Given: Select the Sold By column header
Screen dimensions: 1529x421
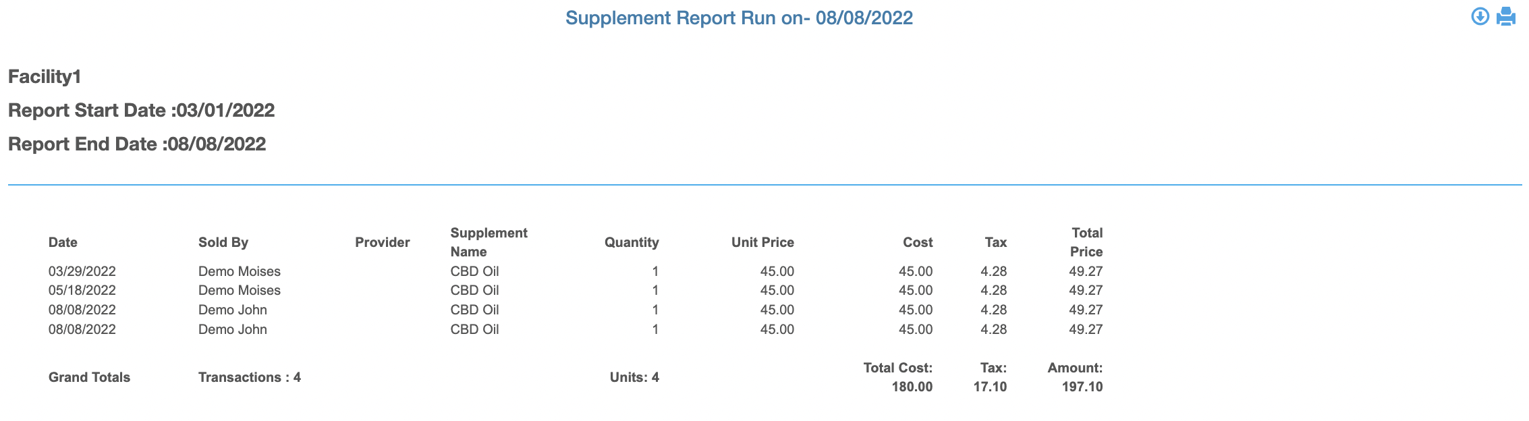Looking at the screenshot, I should pos(223,242).
